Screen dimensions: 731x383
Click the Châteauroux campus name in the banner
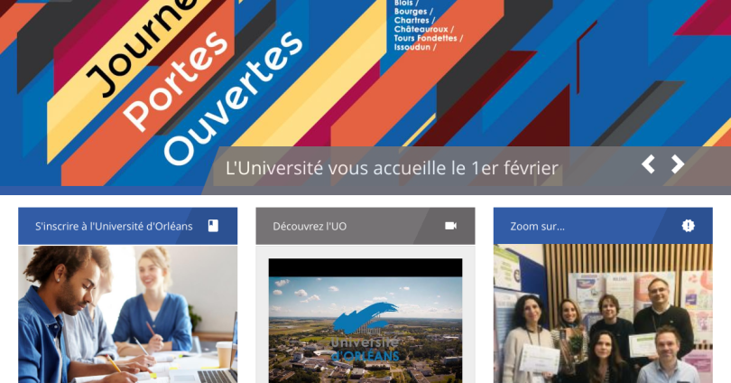(421, 30)
